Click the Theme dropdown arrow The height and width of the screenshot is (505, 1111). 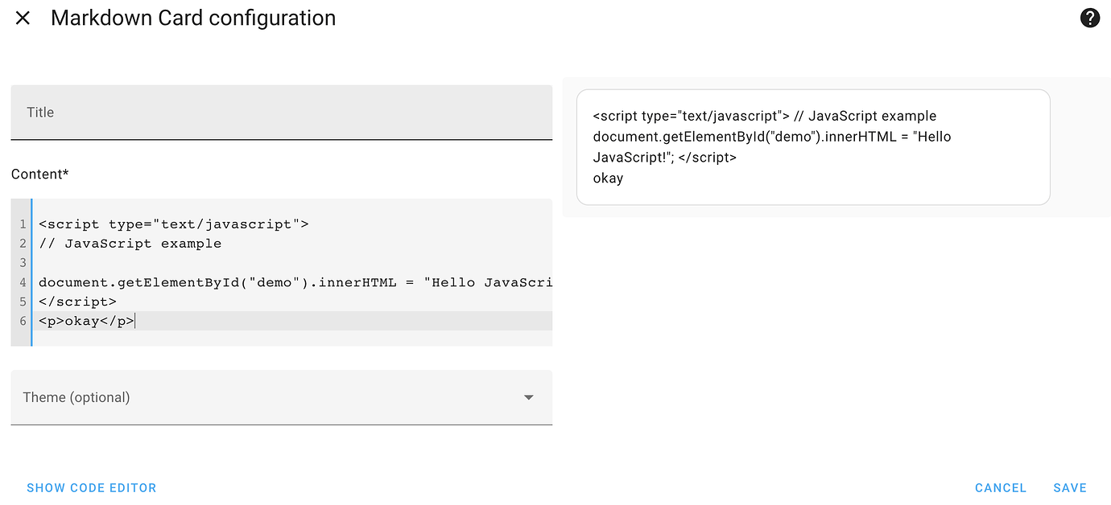pyautogui.click(x=529, y=397)
